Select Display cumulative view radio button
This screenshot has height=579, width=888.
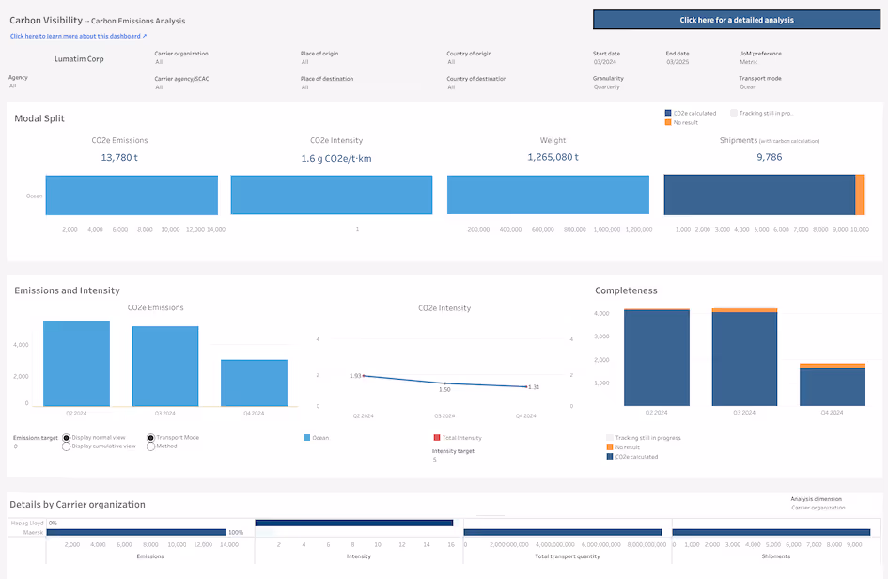(67, 446)
